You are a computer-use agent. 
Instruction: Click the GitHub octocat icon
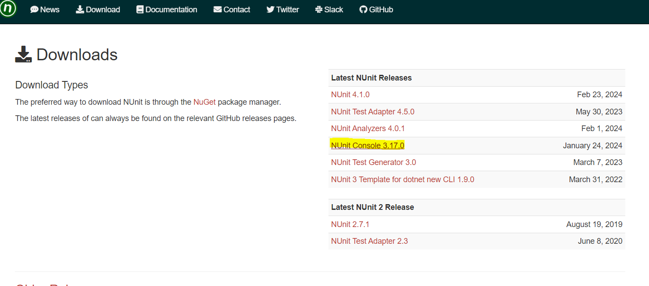(x=363, y=10)
